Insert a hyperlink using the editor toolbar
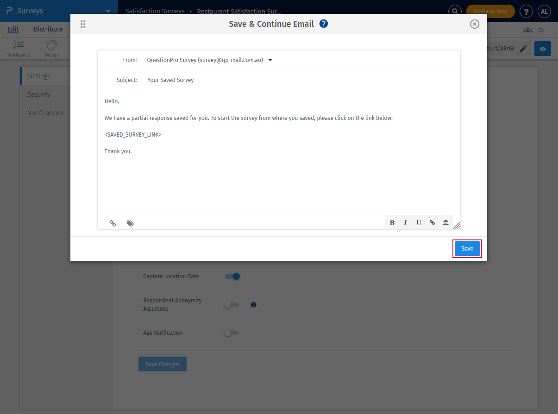 click(432, 222)
